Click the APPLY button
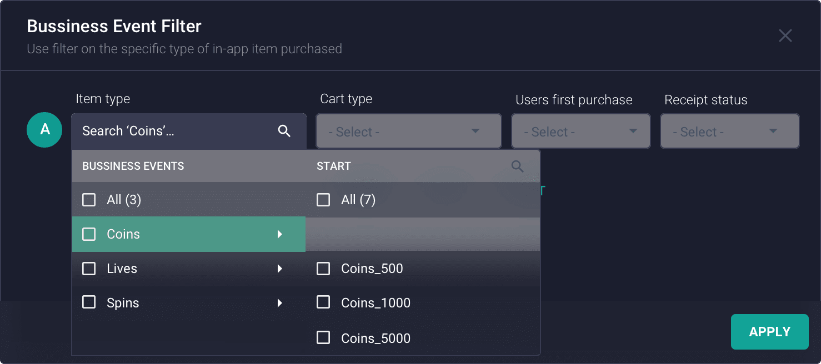Viewport: 821px width, 364px height. click(769, 331)
